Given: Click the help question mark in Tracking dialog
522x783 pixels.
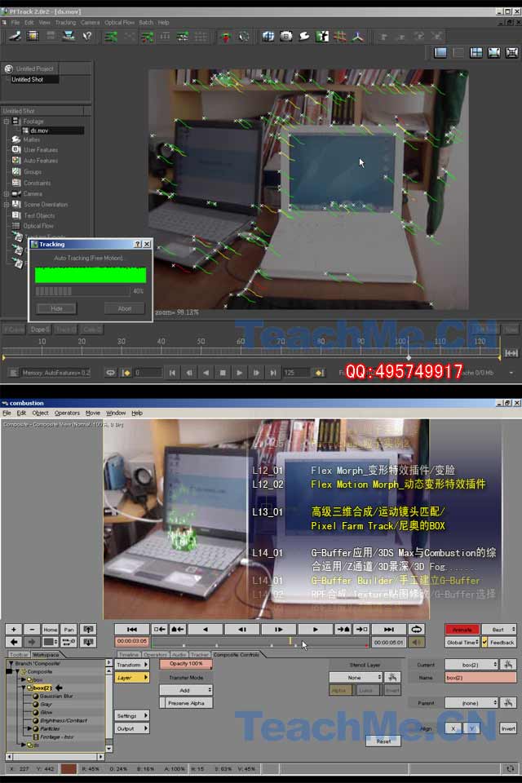Looking at the screenshot, I should pos(138,244).
